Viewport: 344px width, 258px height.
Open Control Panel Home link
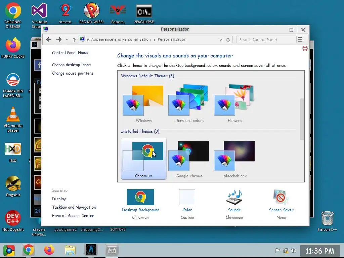pyautogui.click(x=70, y=53)
